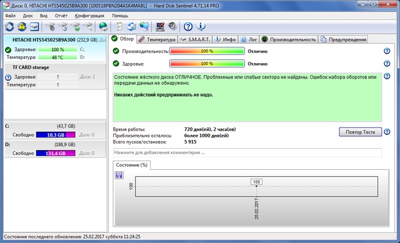Click help icon next to green status text
This screenshot has height=243, width=400.
[x=387, y=76]
